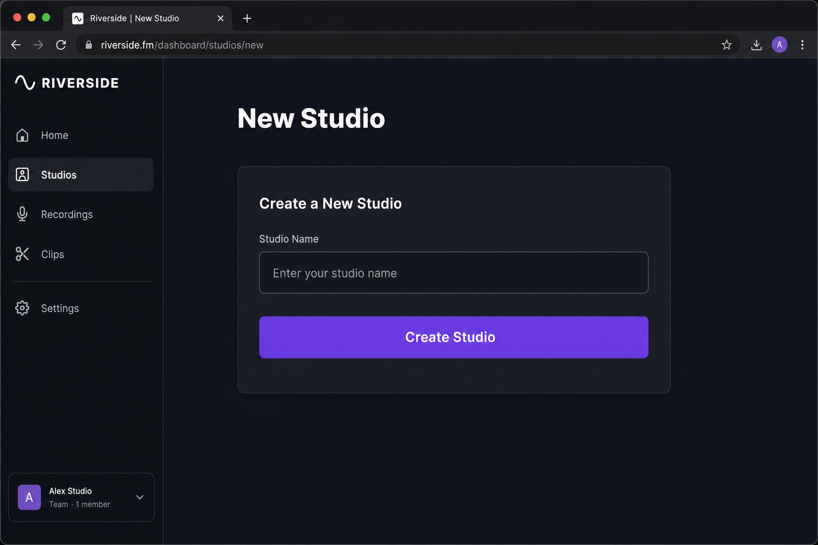Image resolution: width=818 pixels, height=545 pixels.
Task: Select the Riverside | New Studio tab
Action: [x=148, y=18]
